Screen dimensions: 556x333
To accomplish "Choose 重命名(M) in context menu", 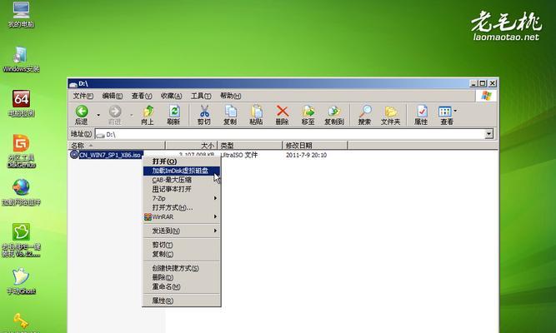I will click(x=182, y=287).
